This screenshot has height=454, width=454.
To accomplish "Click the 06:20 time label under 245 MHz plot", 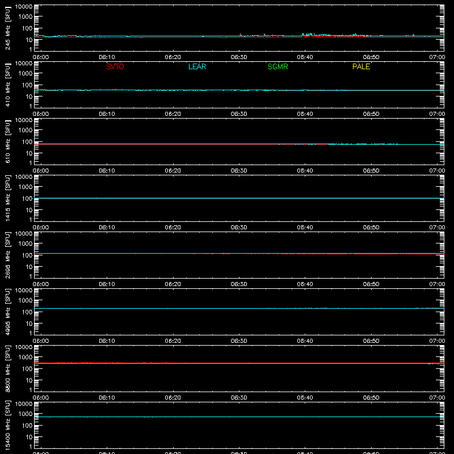I will pyautogui.click(x=173, y=57).
